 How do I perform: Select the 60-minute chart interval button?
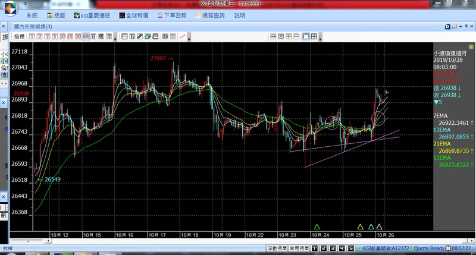coord(86,37)
